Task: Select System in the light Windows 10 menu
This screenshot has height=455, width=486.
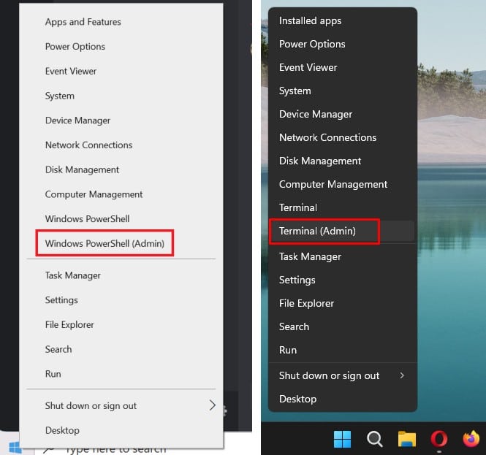Action: tap(121, 96)
